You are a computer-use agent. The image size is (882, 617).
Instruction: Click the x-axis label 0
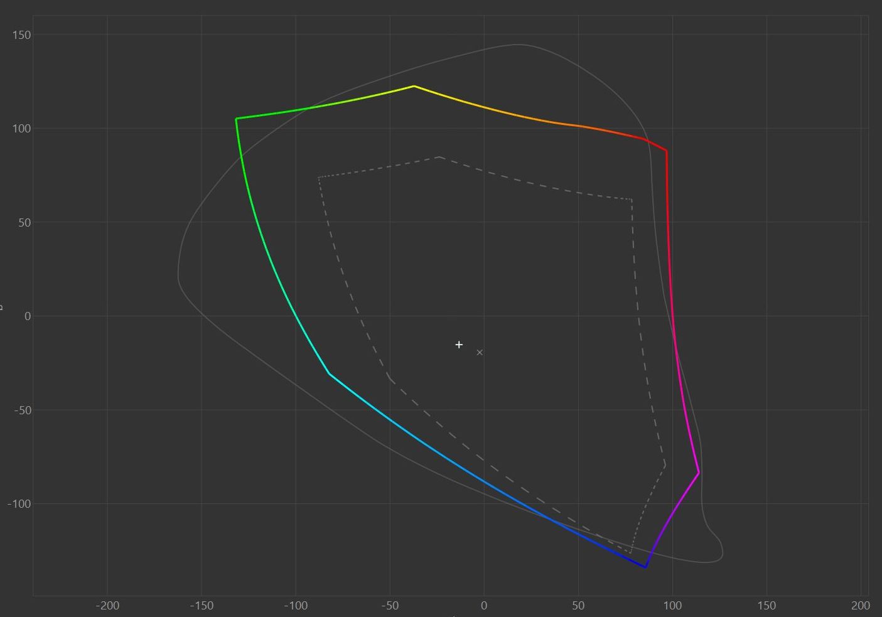pyautogui.click(x=483, y=606)
